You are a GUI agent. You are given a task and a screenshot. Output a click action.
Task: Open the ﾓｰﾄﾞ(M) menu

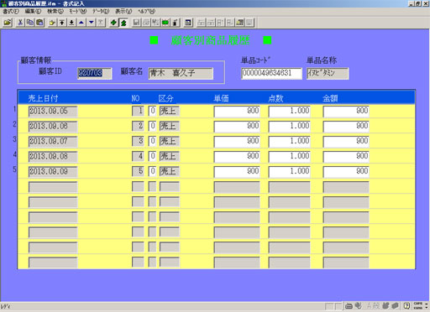tap(78, 11)
